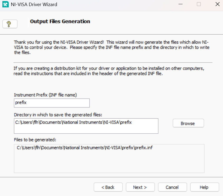The height and width of the screenshot is (196, 223).
Task: Proceed with the Next button
Action: [140, 187]
